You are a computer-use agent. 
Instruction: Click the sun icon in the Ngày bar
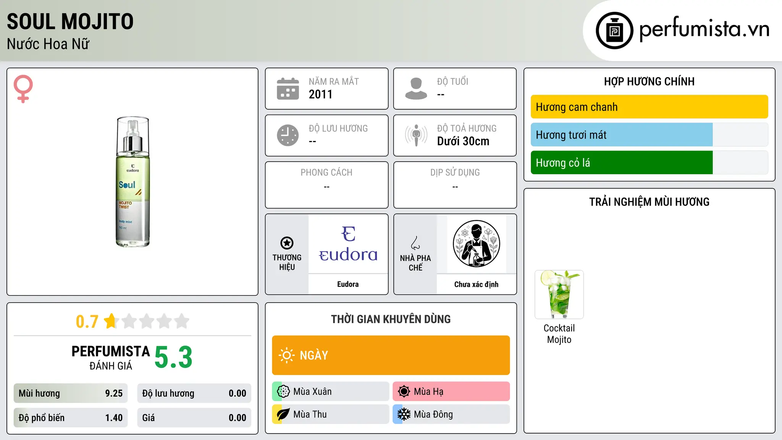(287, 355)
